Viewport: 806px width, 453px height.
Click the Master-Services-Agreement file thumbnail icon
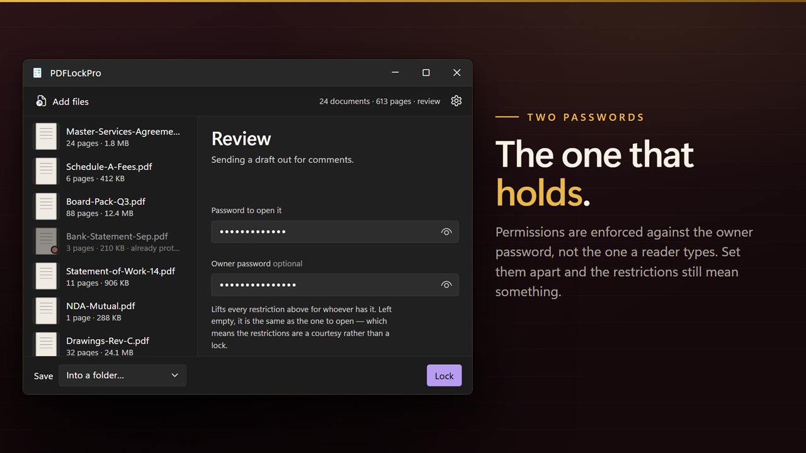46,137
